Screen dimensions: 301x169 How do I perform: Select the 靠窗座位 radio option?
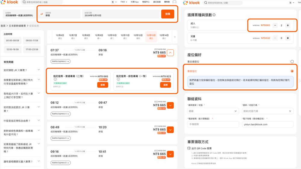292,71
